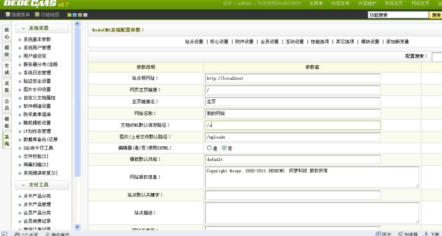Open 会员产品分类 in the sidebar
Screen dimensions: 442x236
[37, 213]
